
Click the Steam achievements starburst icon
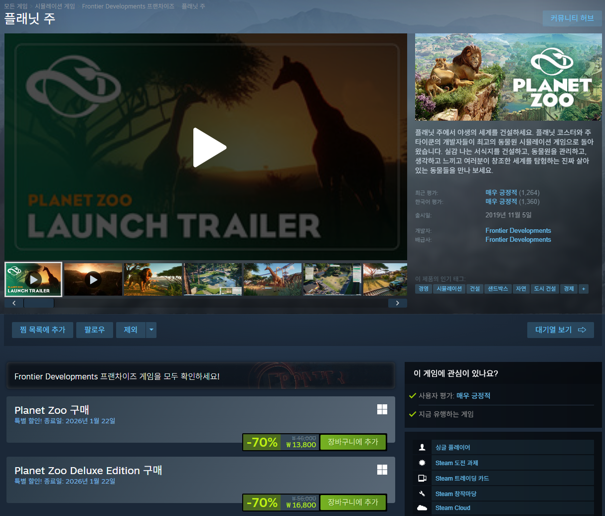click(x=422, y=463)
